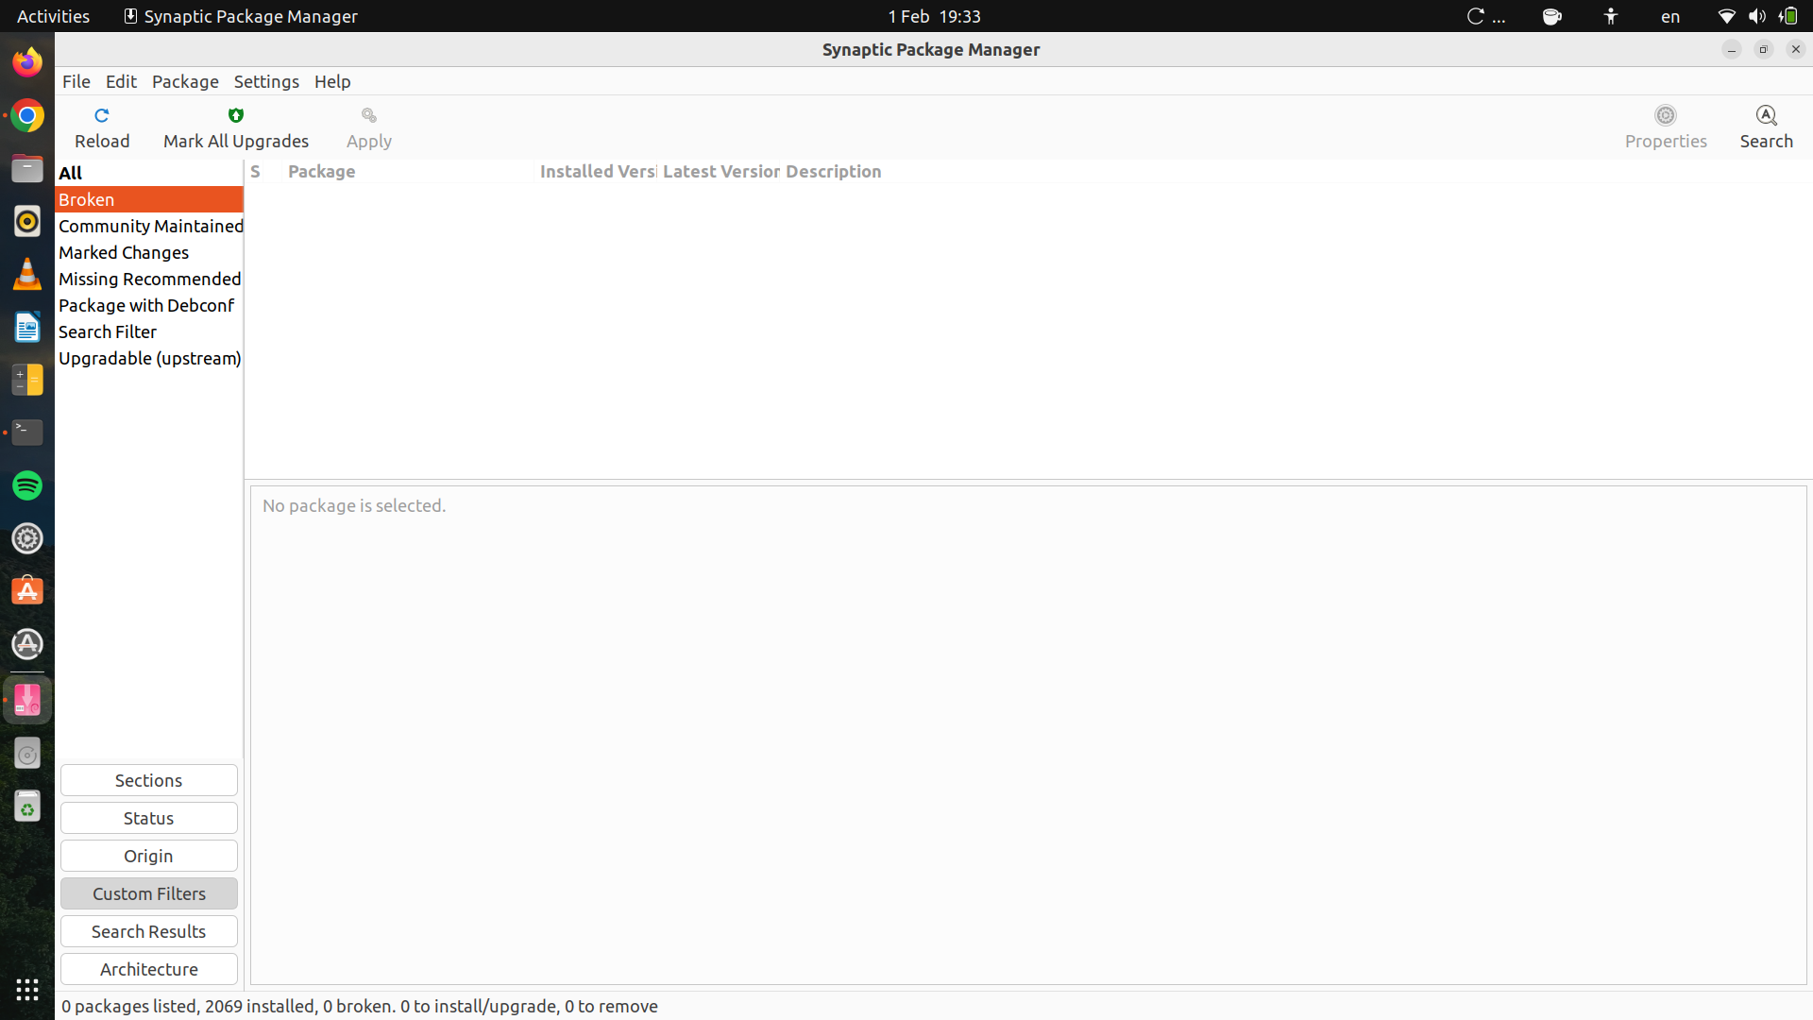The height and width of the screenshot is (1020, 1813).
Task: Launch Firefox from the dock
Action: 27,62
